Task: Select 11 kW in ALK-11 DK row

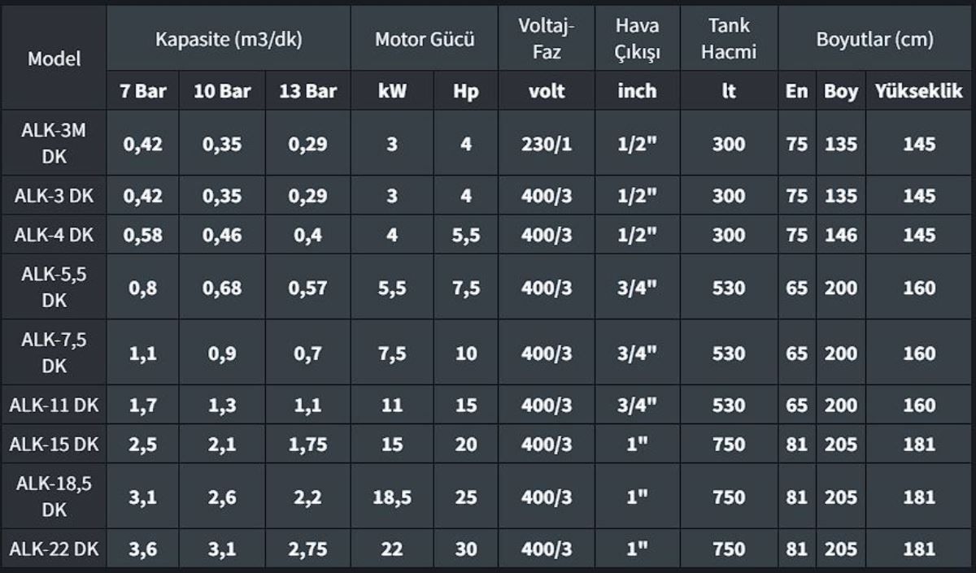Action: click(x=392, y=406)
